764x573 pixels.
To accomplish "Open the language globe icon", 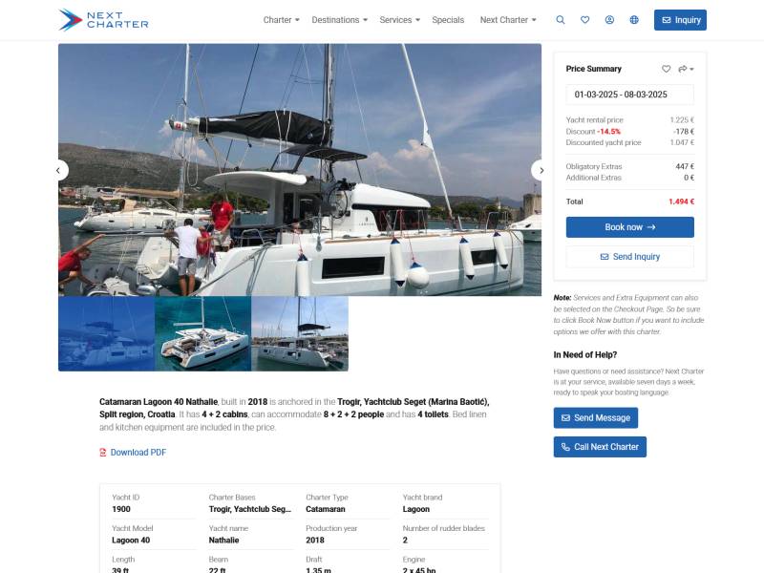I will 634,20.
